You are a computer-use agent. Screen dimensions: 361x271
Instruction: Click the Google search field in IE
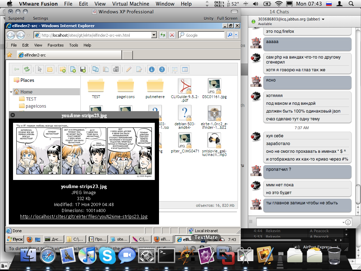[201, 35]
